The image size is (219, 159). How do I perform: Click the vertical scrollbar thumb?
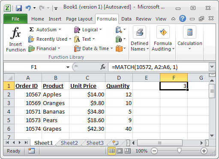click(x=212, y=91)
